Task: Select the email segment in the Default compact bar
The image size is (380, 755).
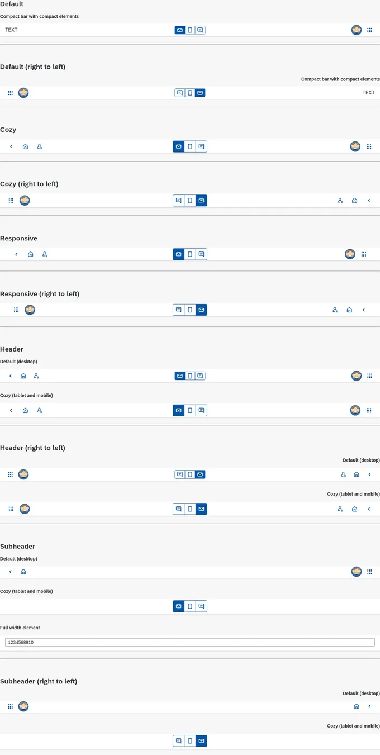Action: coord(180,30)
